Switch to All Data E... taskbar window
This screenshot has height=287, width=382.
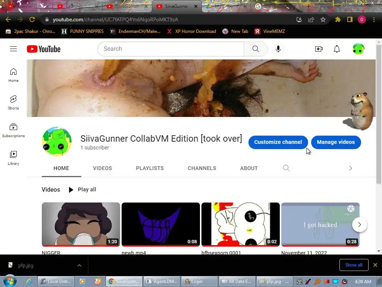(x=237, y=281)
